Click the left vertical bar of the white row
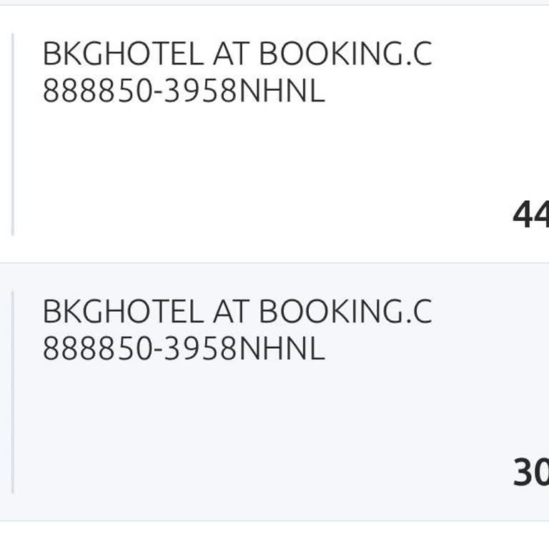Image resolution: width=549 pixels, height=549 pixels. click(13, 134)
